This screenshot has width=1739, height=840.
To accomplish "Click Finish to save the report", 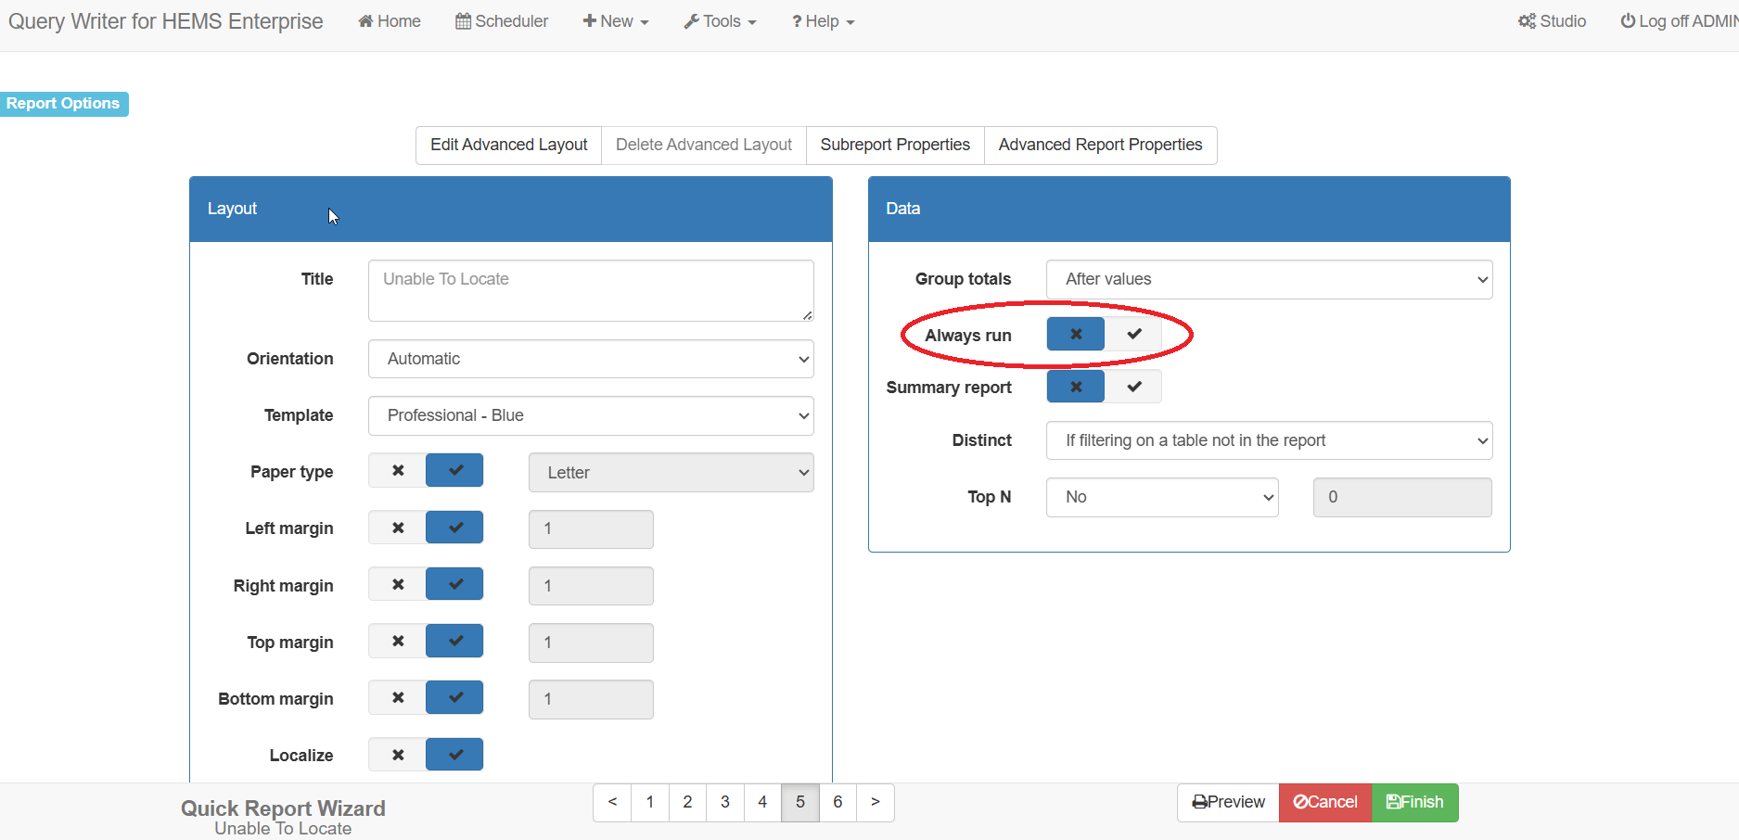I will [x=1415, y=803].
